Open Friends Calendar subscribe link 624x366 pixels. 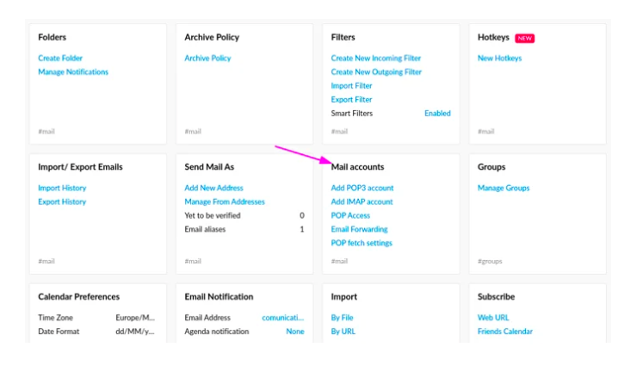pyautogui.click(x=505, y=332)
